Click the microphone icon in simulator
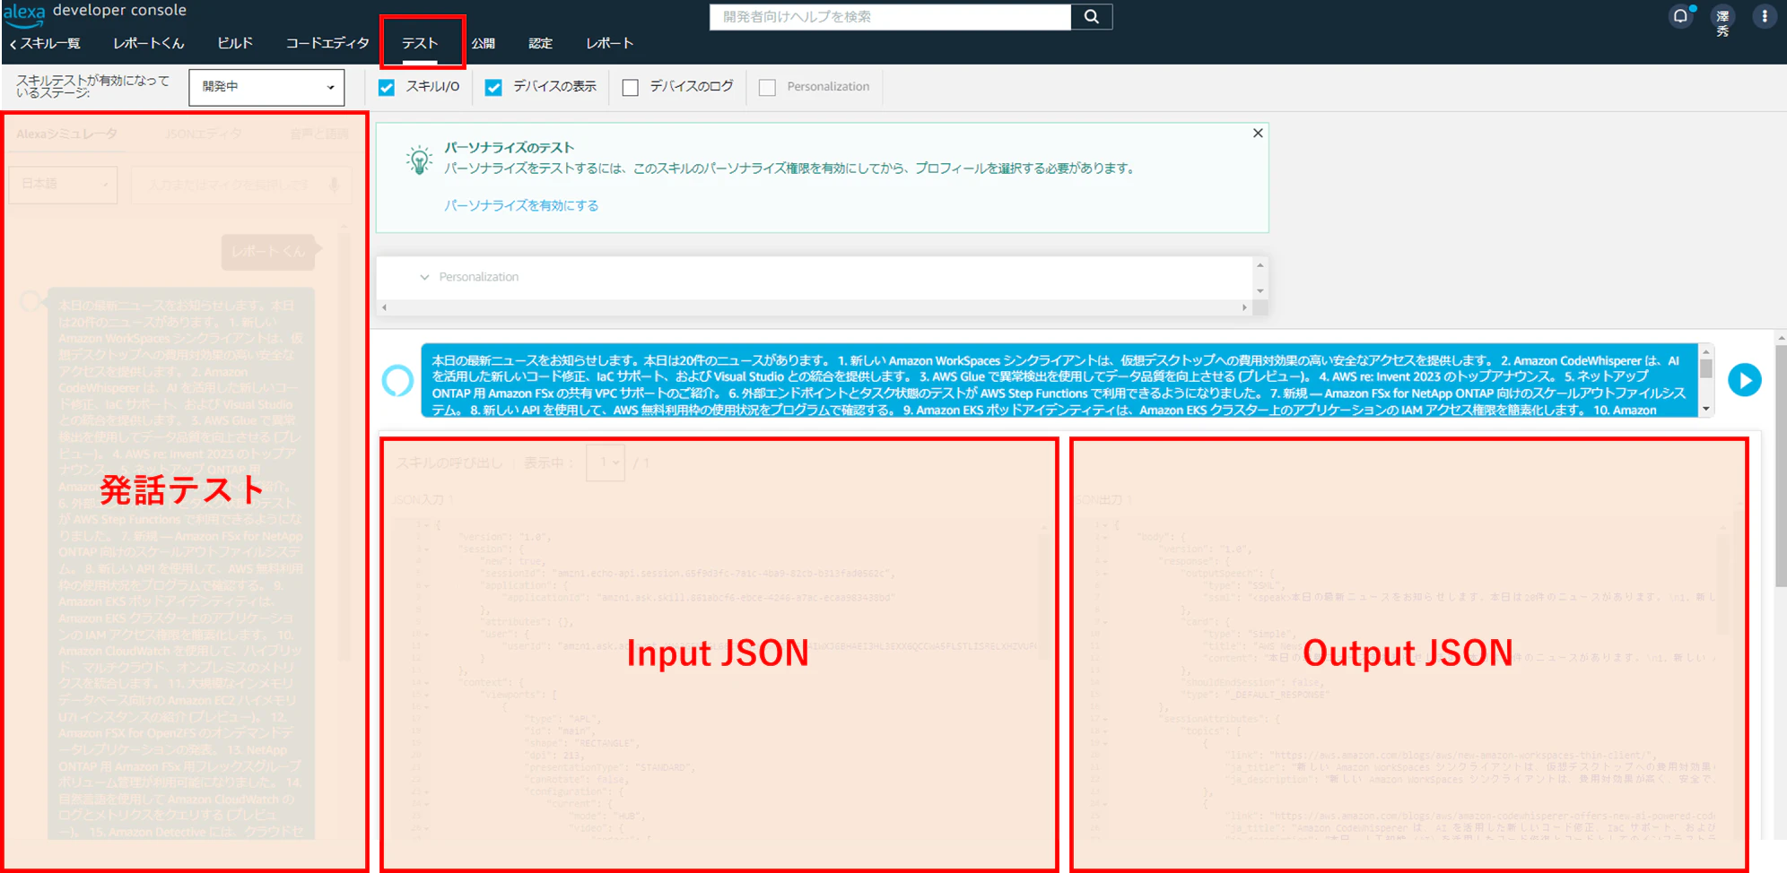The image size is (1787, 873). (334, 186)
